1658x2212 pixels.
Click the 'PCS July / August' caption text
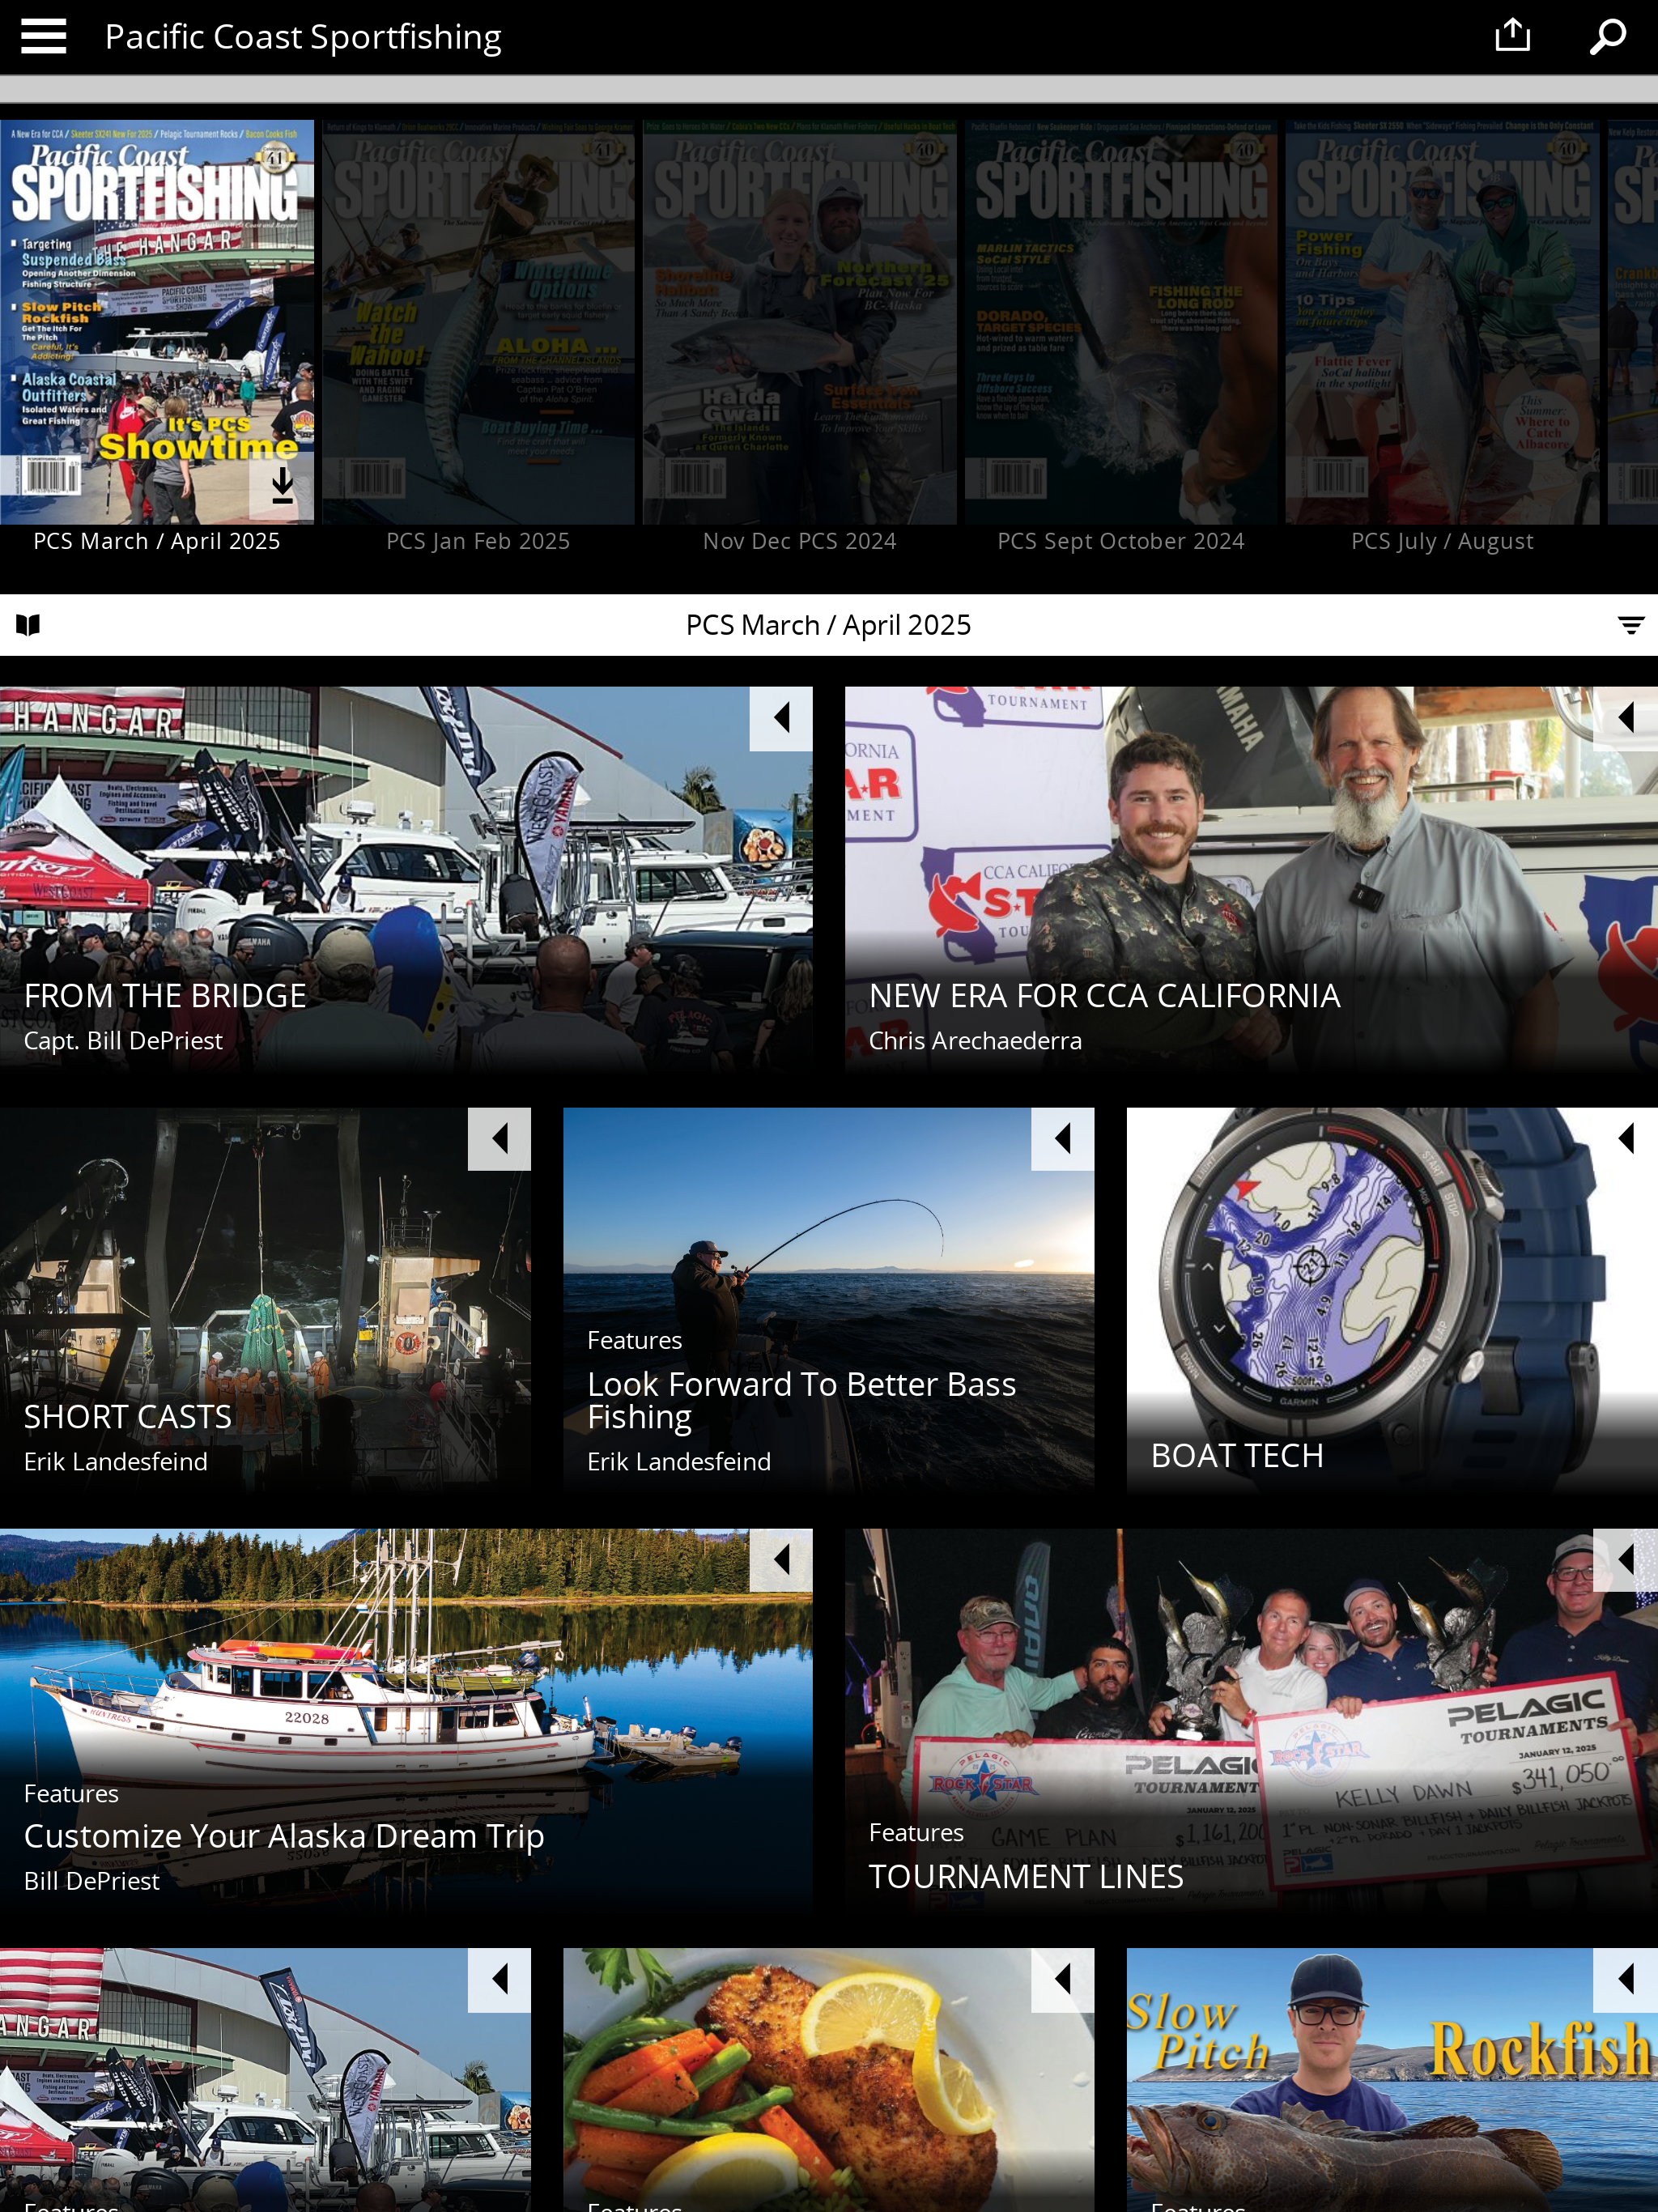[x=1442, y=542]
